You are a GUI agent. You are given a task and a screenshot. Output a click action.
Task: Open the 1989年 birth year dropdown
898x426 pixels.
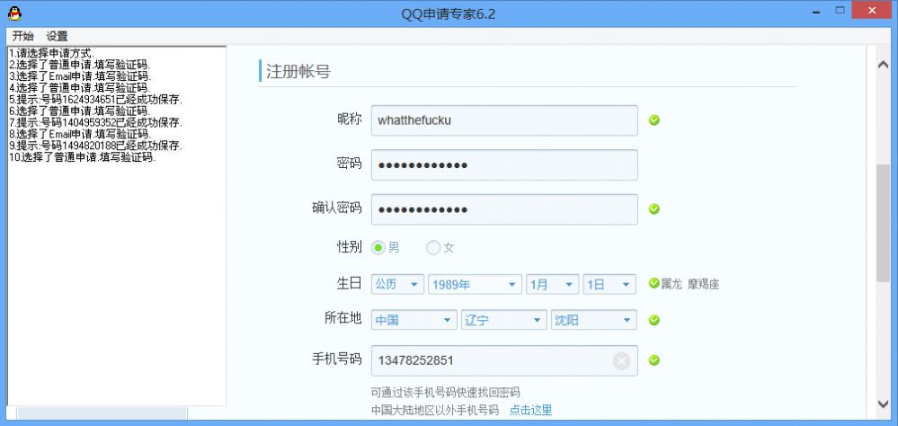coord(475,285)
